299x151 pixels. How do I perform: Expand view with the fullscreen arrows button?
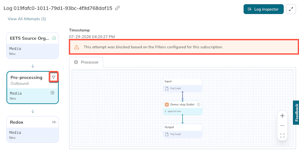point(291,9)
